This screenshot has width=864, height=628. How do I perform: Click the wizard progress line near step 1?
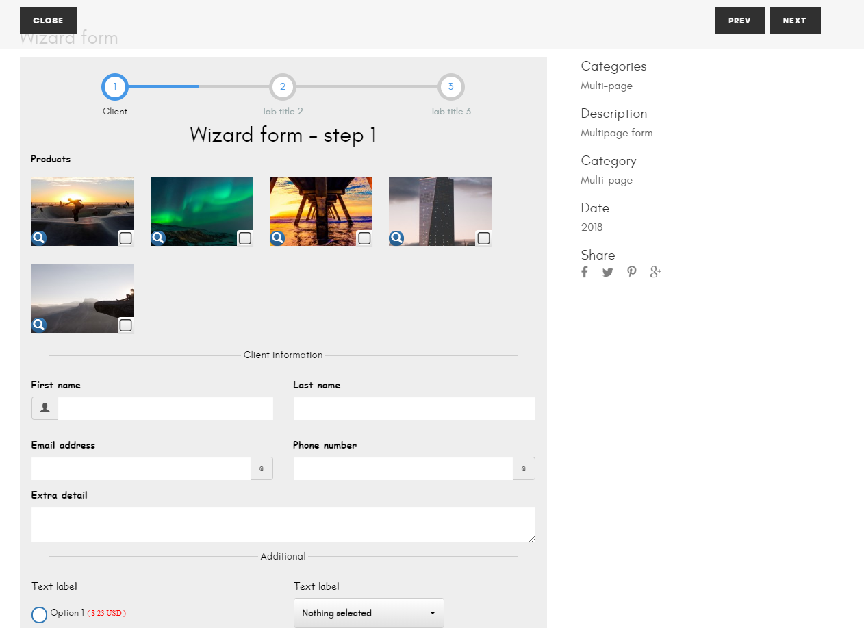pyautogui.click(x=164, y=86)
